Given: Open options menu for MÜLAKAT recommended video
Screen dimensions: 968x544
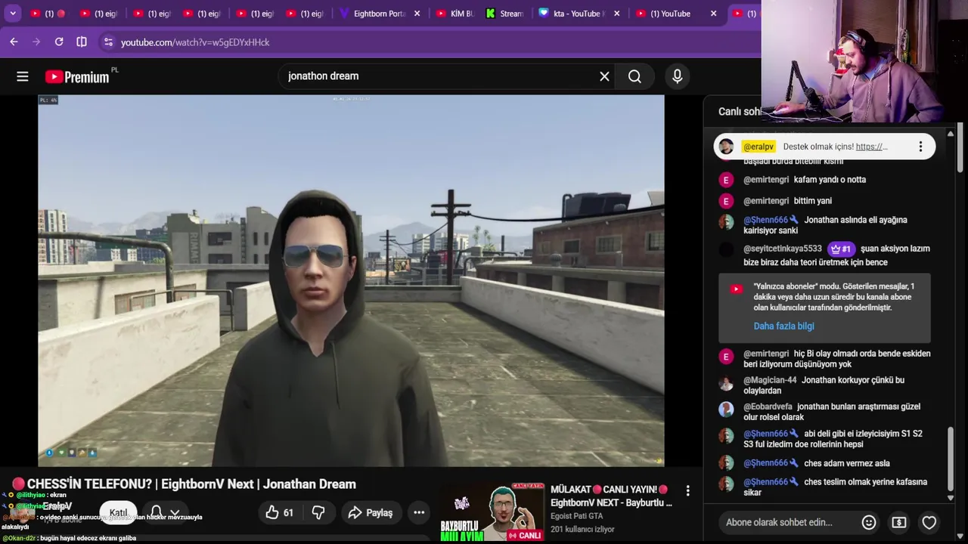Looking at the screenshot, I should pyautogui.click(x=687, y=491).
